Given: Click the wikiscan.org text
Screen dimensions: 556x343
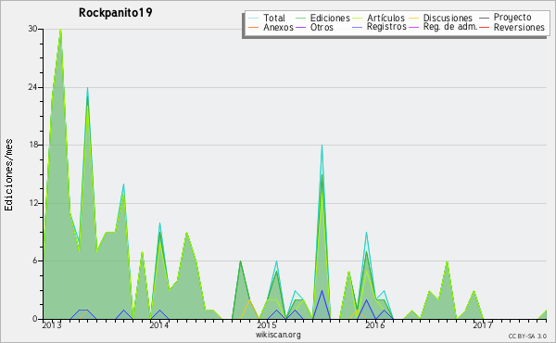Looking at the screenshot, I should pos(278,335).
